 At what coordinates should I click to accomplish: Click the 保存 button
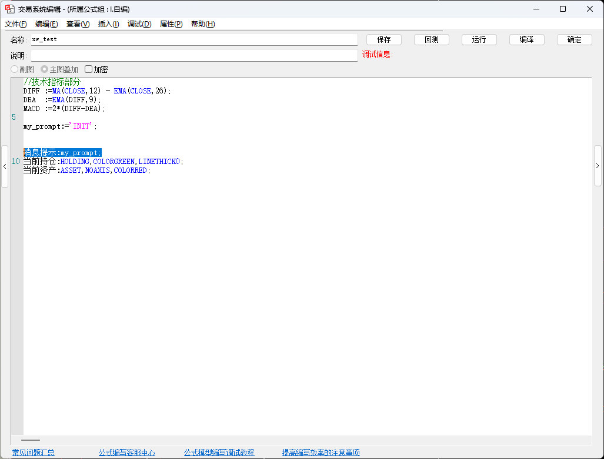(384, 39)
